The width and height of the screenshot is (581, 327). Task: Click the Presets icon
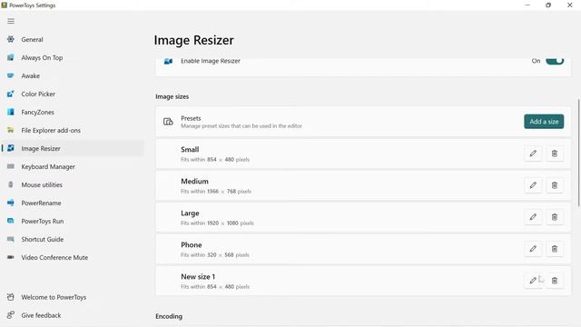pos(168,122)
